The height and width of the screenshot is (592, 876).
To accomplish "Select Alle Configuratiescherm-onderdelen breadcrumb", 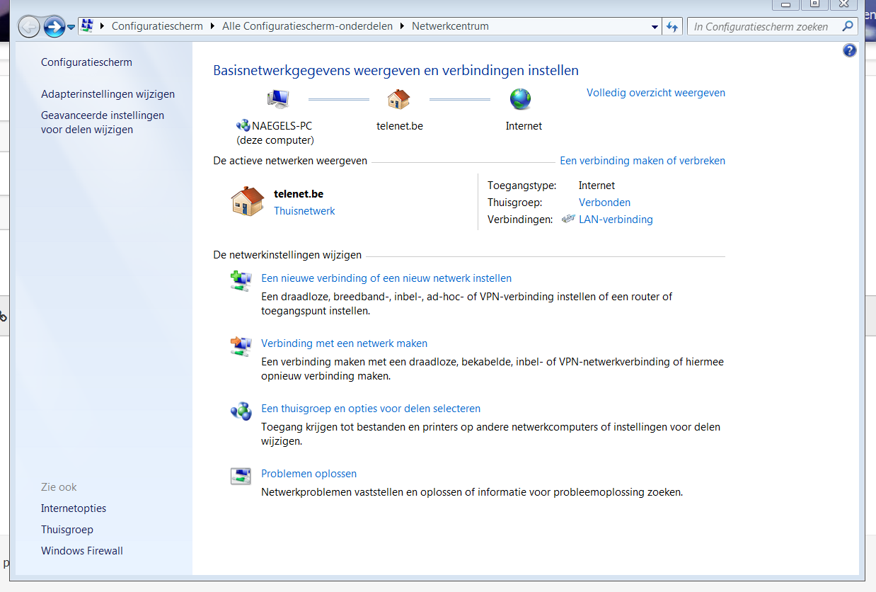I will point(307,26).
